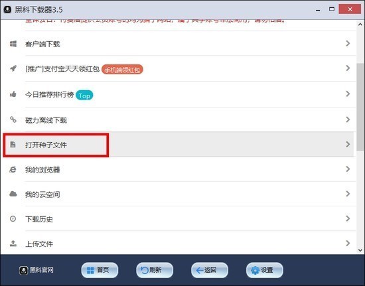Click the cloud icon for 我的云空间
The width and height of the screenshot is (365, 286).
coord(13,194)
